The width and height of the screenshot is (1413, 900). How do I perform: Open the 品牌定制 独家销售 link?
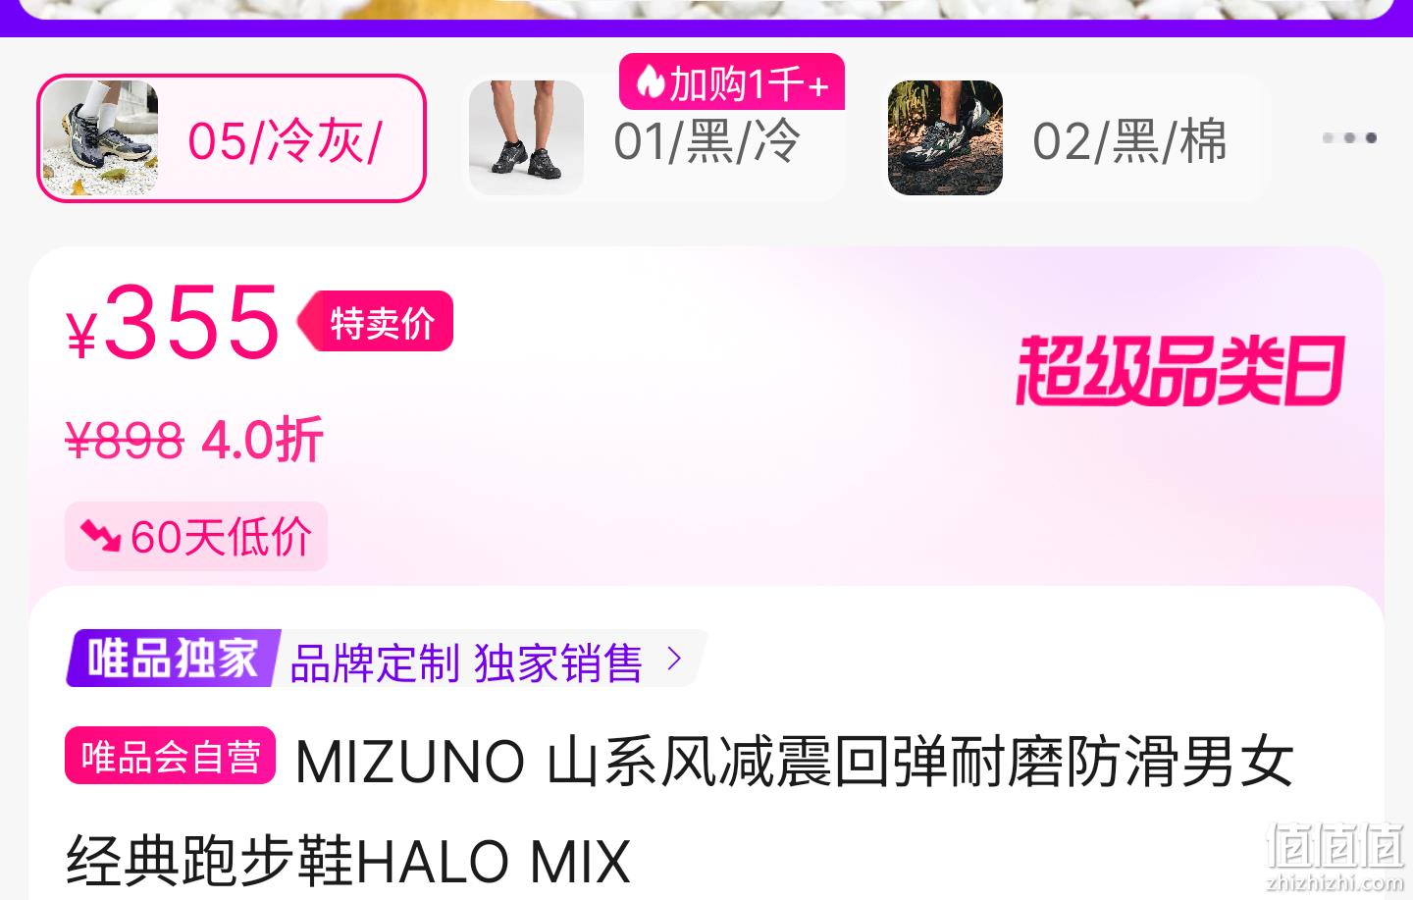pos(466,662)
